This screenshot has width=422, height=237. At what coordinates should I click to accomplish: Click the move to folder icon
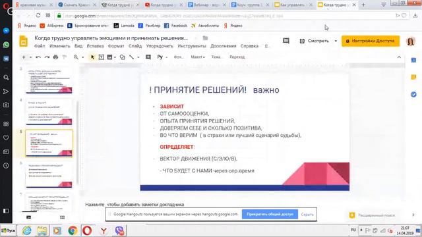205,38
